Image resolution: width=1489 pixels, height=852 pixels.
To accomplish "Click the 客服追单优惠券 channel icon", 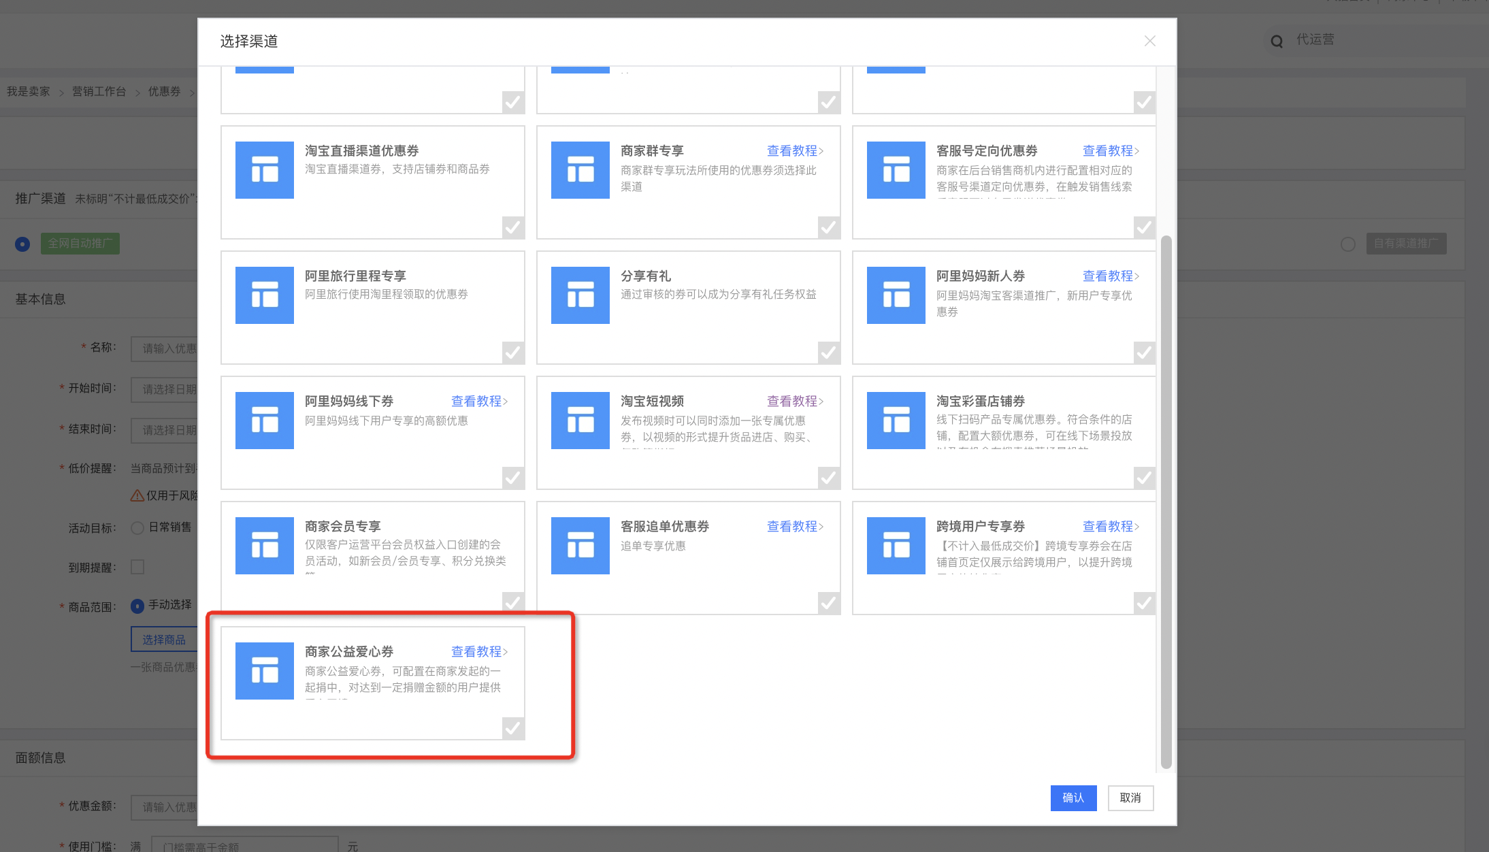I will (x=580, y=546).
